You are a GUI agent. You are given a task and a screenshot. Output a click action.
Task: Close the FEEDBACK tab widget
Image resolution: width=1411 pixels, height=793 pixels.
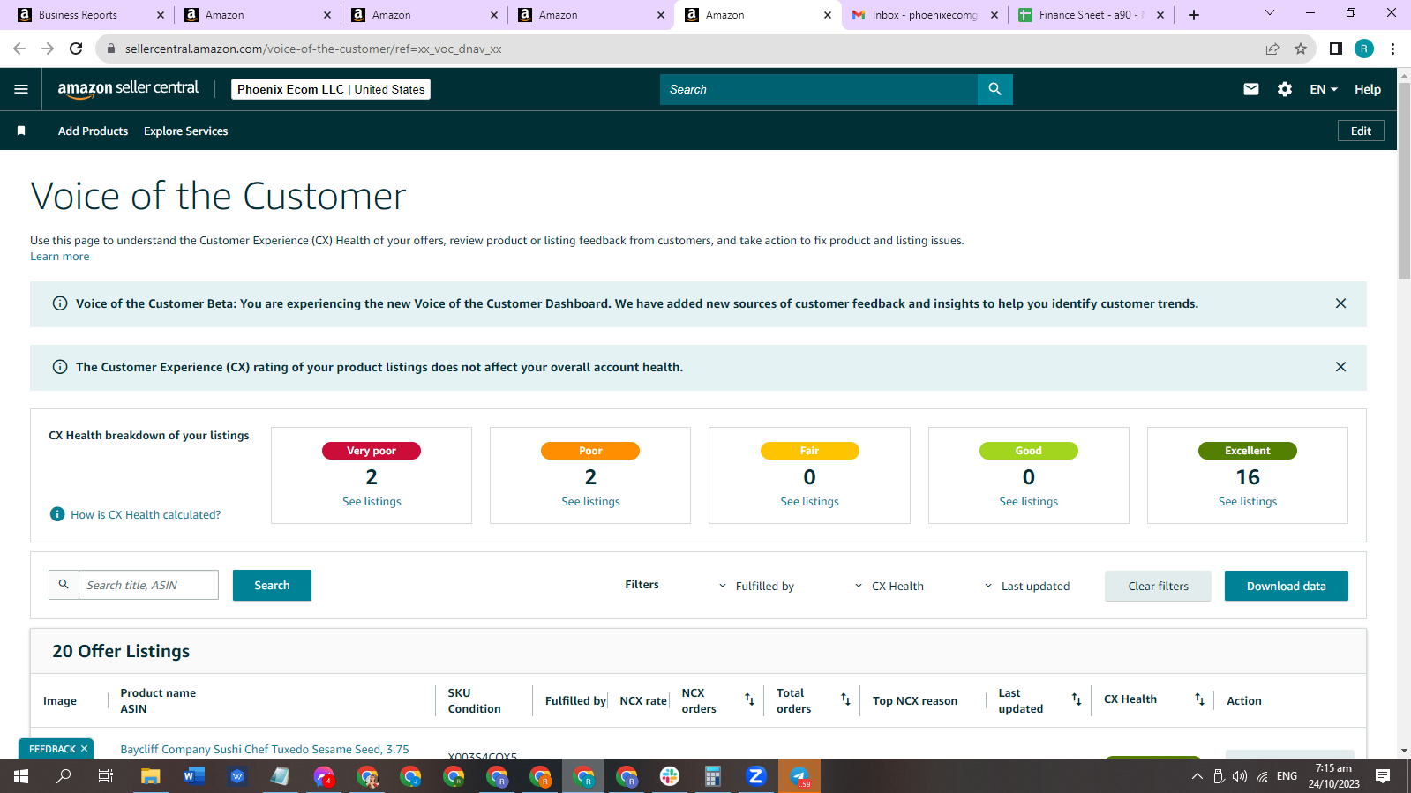coord(84,749)
